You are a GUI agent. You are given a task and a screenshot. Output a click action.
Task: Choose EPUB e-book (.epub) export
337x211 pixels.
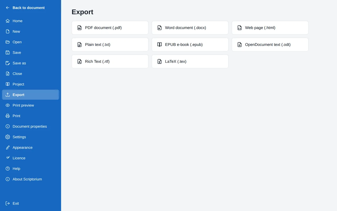(190, 45)
